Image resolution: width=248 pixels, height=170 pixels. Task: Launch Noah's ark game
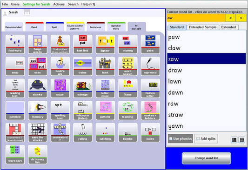click(60, 66)
